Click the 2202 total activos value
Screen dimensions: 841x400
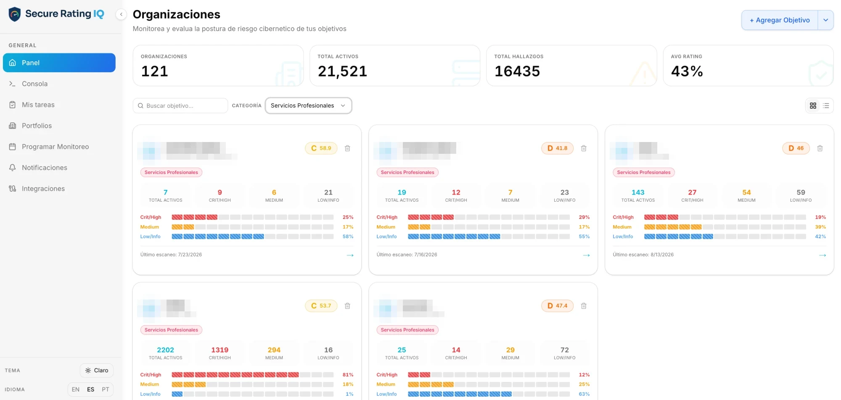click(165, 350)
